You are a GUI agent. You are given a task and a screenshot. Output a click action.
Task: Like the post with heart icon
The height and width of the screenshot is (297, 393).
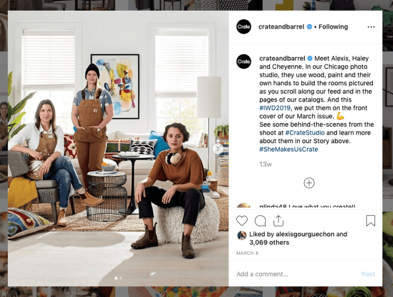(x=242, y=221)
